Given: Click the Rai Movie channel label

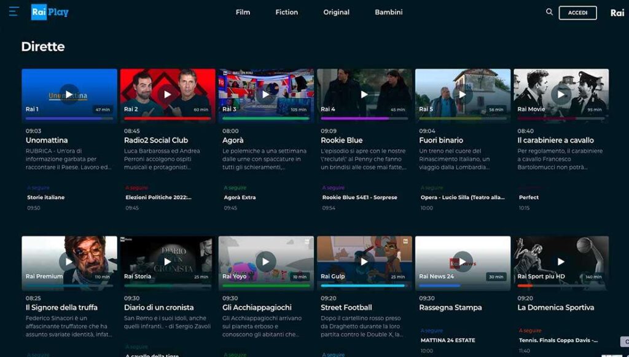Looking at the screenshot, I should [531, 109].
